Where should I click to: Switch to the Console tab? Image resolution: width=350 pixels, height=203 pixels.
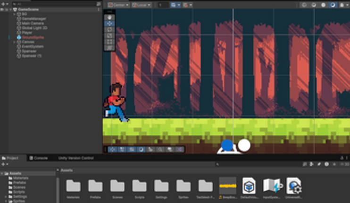pyautogui.click(x=38, y=158)
